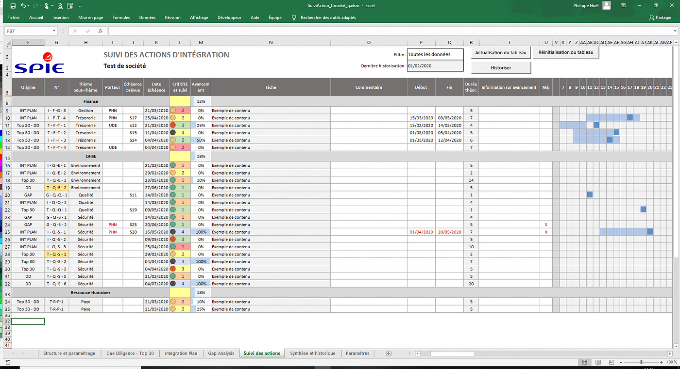Select the red 'PHN' cell in G - Q - S - 2 row
The image size is (680, 369).
click(x=112, y=225)
